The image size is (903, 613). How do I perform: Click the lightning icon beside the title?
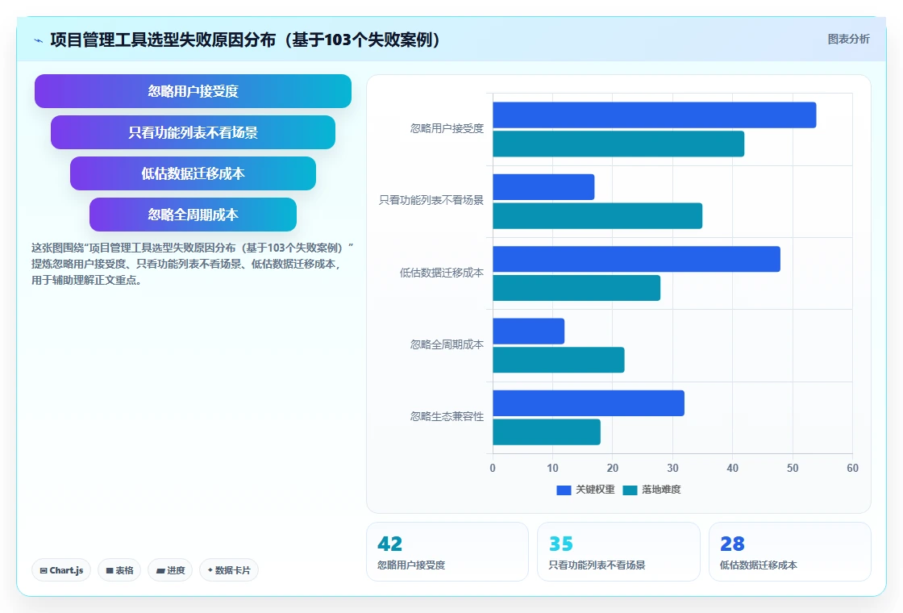click(x=38, y=40)
